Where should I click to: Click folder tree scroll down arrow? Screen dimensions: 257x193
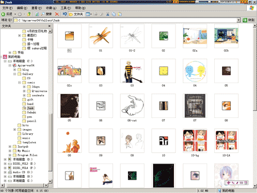[x=50, y=181]
